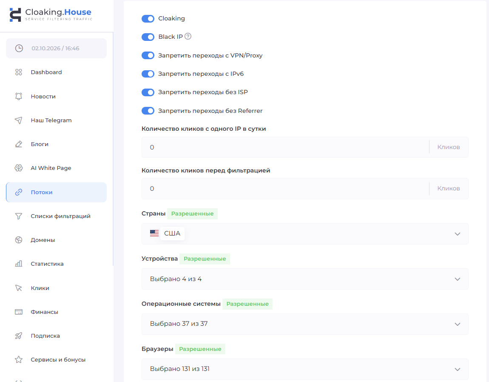
Task: Click the Статистика bar-chart icon
Action: pyautogui.click(x=19, y=264)
